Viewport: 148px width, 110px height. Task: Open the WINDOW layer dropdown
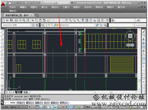(70, 25)
